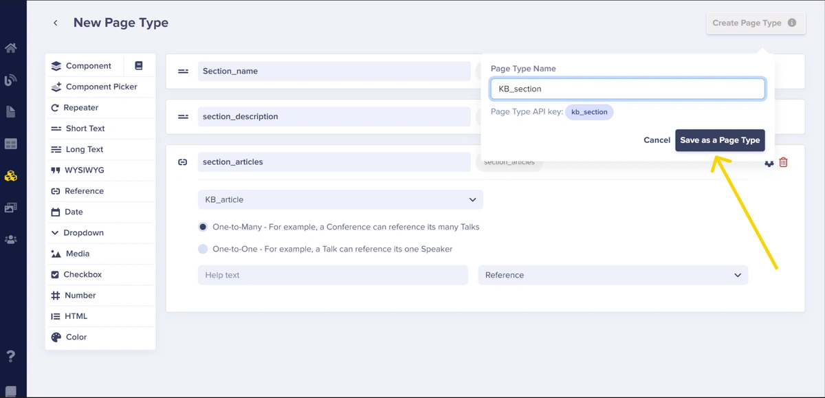This screenshot has width=825, height=398.
Task: Click the red trash icon for section_articles
Action: coord(783,162)
